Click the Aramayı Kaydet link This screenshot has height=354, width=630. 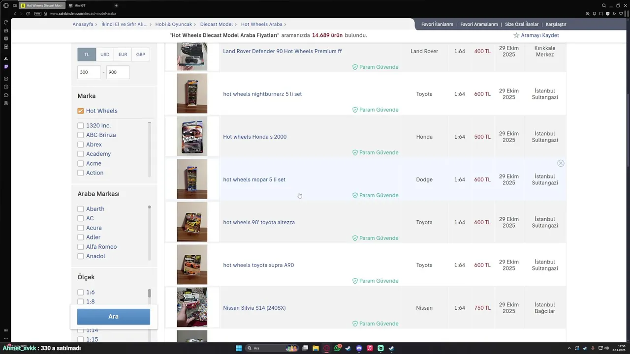pyautogui.click(x=540, y=35)
